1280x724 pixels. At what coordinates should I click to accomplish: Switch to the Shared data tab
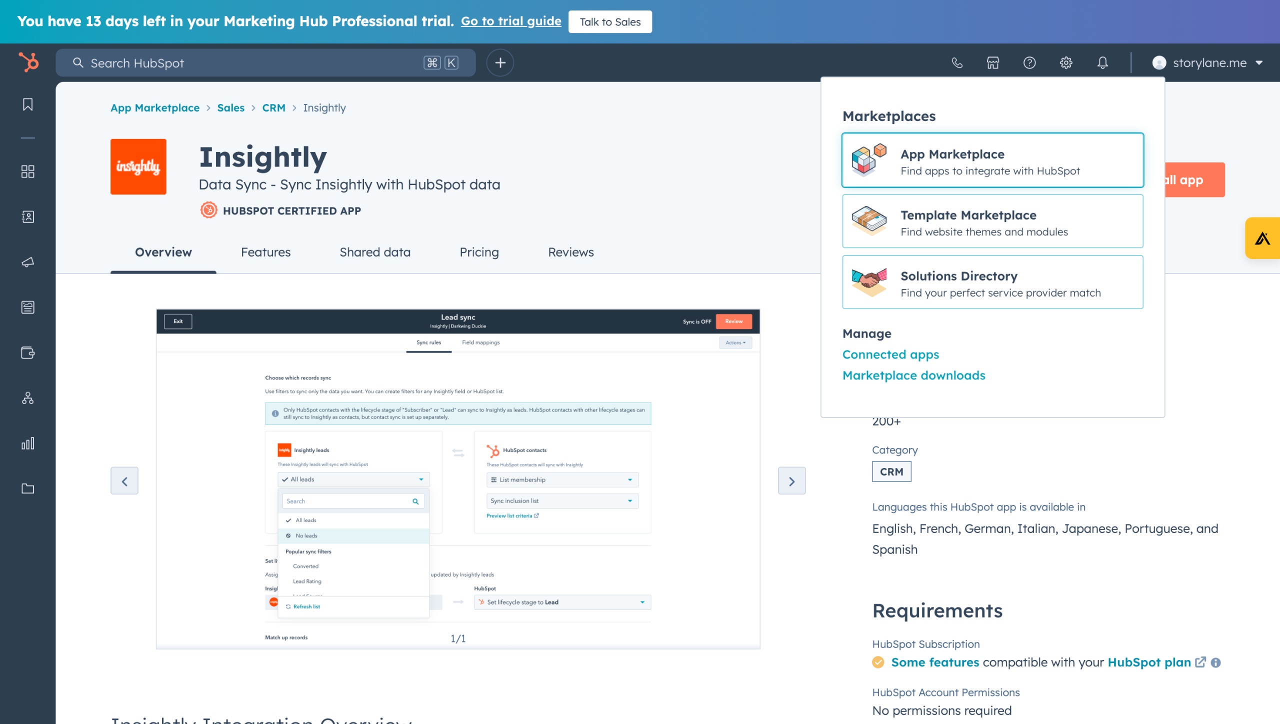(x=375, y=252)
